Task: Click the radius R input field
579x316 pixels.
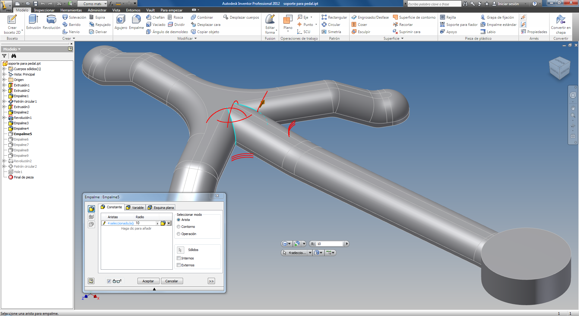Action: click(329, 244)
